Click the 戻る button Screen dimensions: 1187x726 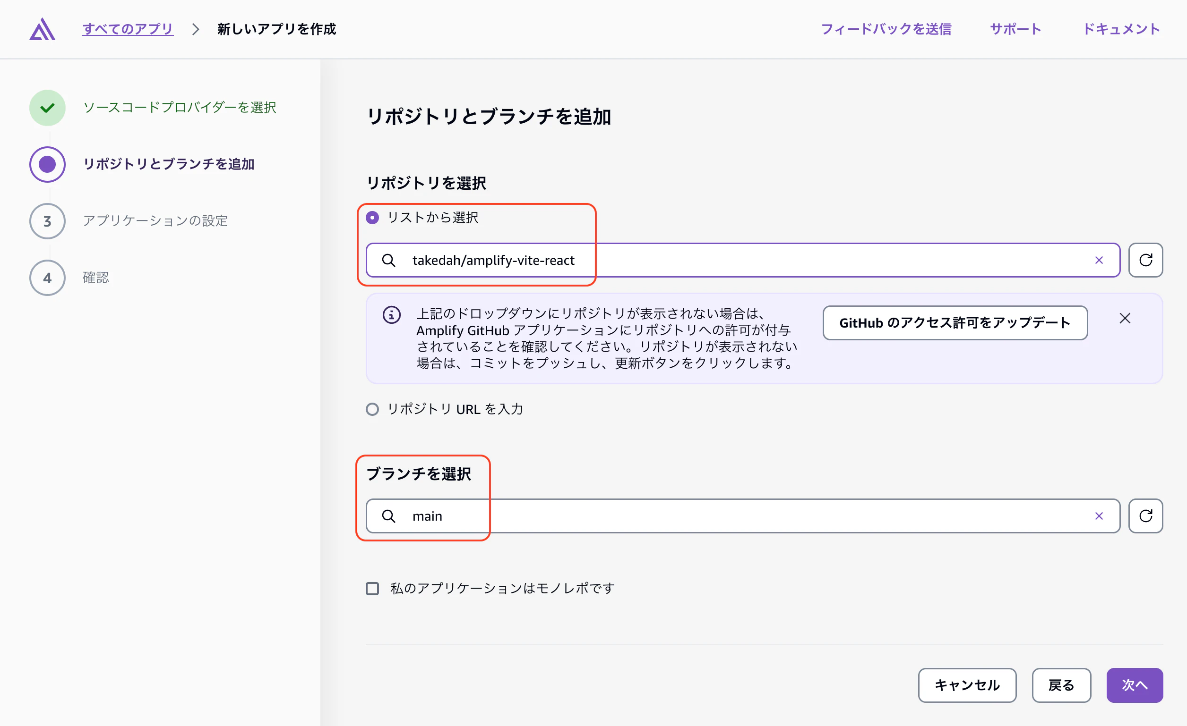1061,685
